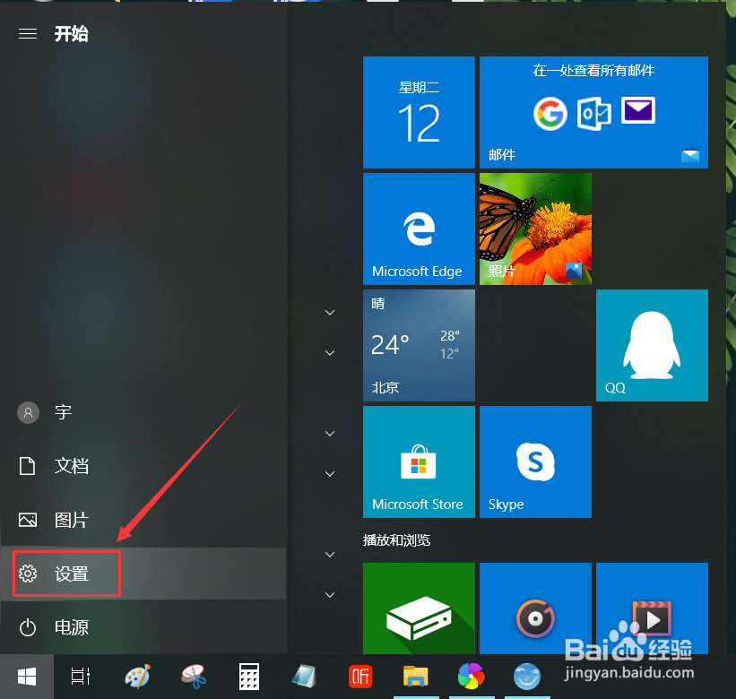Open Task View on the taskbar
This screenshot has height=699, width=736.
(81, 677)
